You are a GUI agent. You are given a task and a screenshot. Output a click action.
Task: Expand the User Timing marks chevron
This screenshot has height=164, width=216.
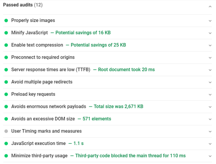click(x=210, y=132)
